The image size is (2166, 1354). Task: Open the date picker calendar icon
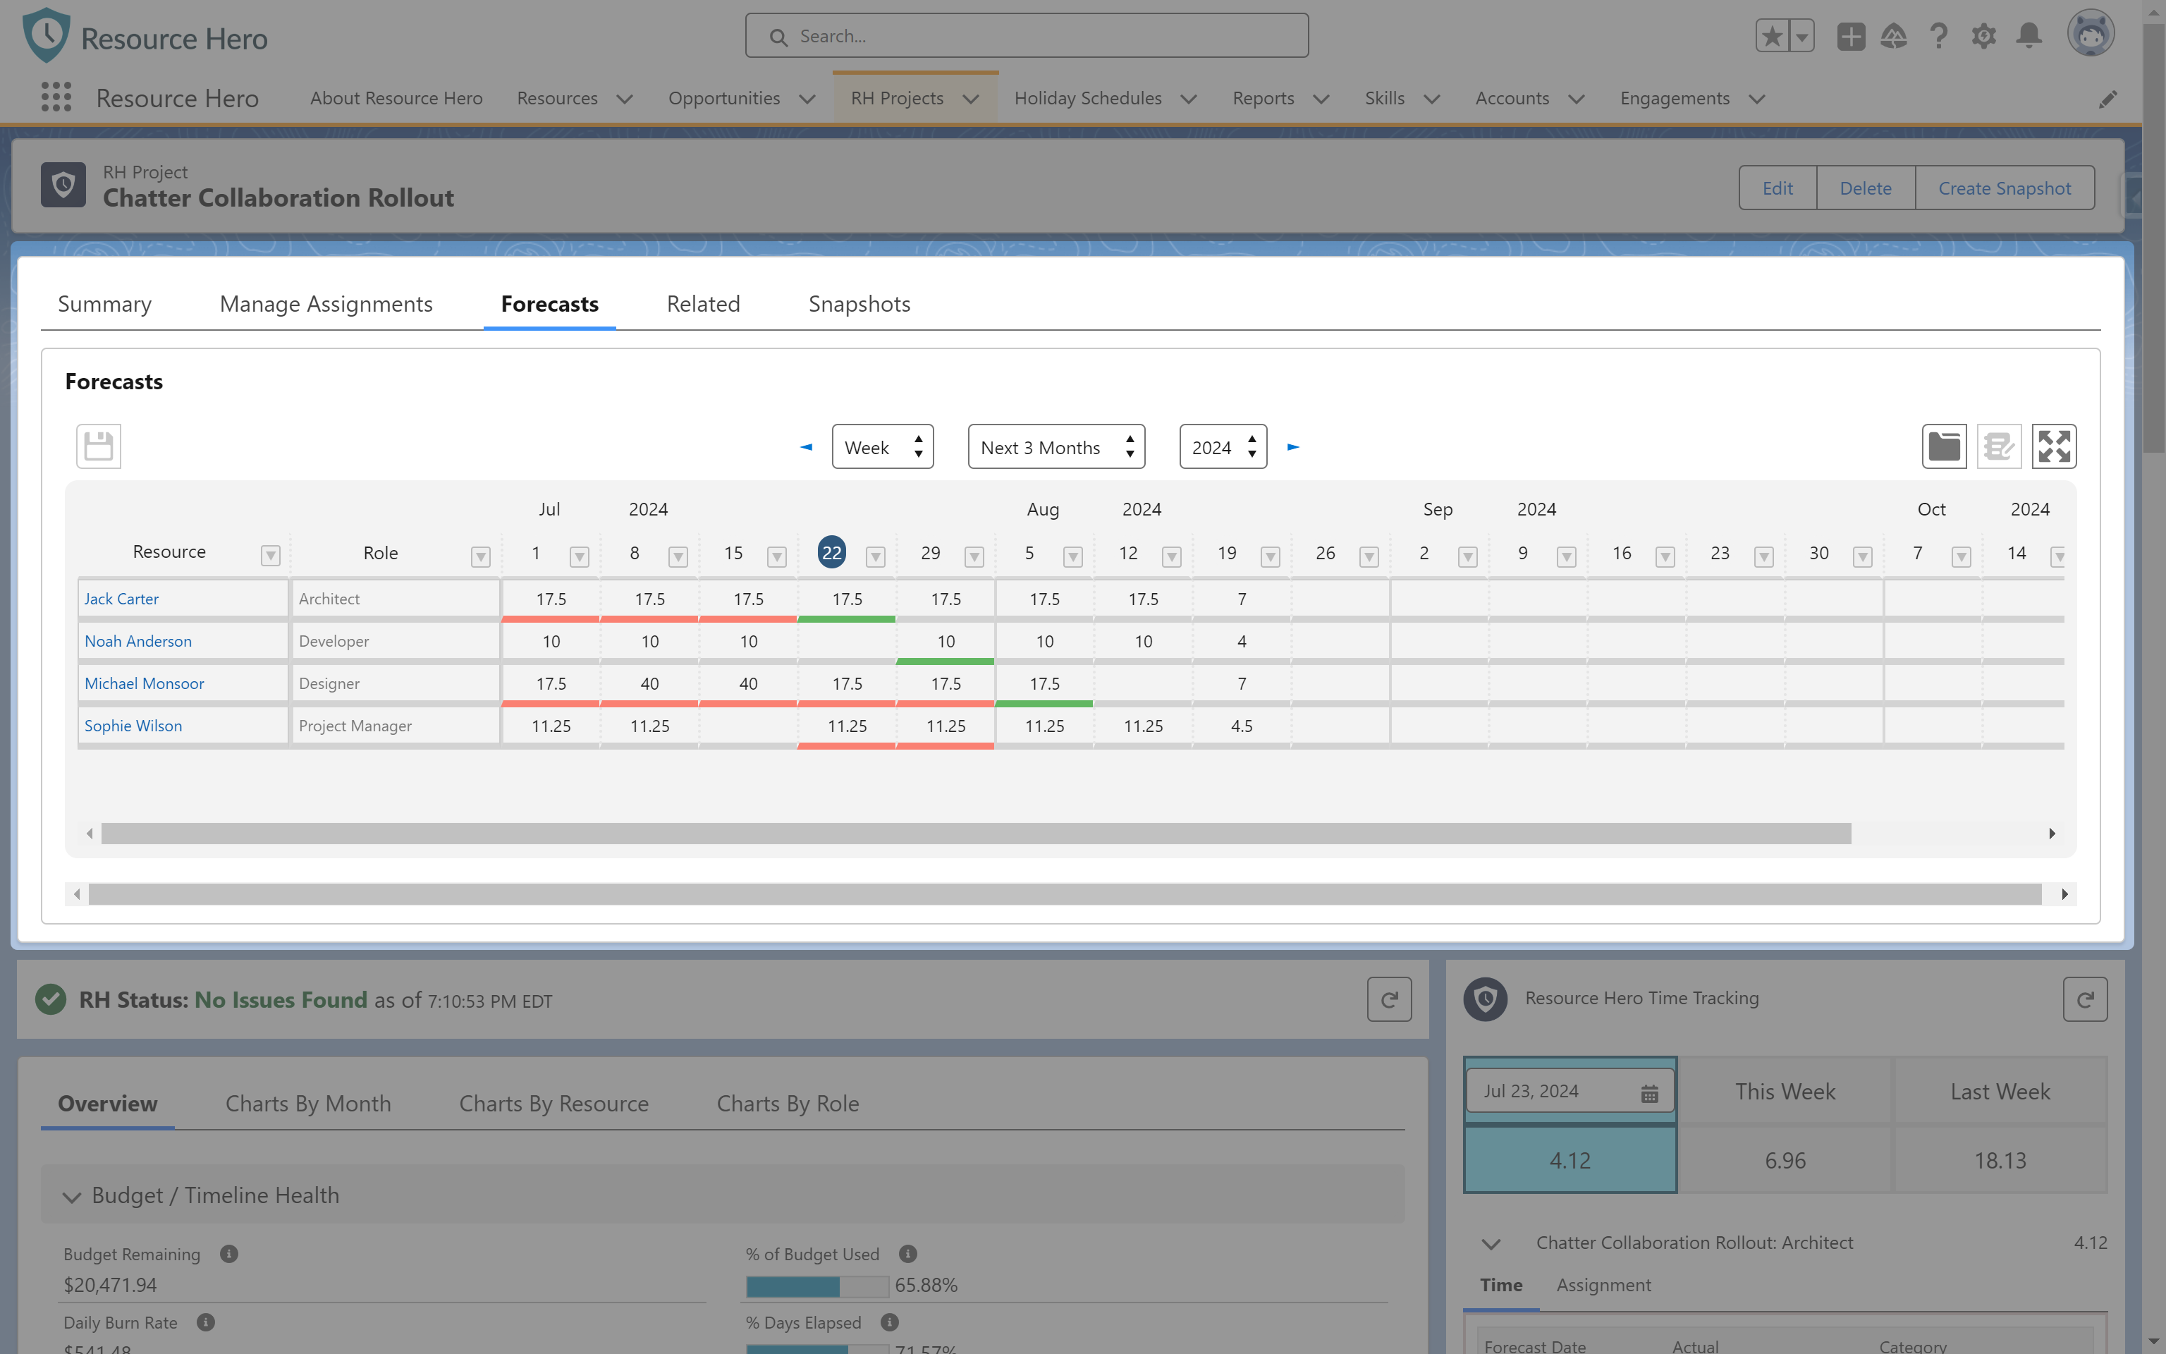(1650, 1092)
